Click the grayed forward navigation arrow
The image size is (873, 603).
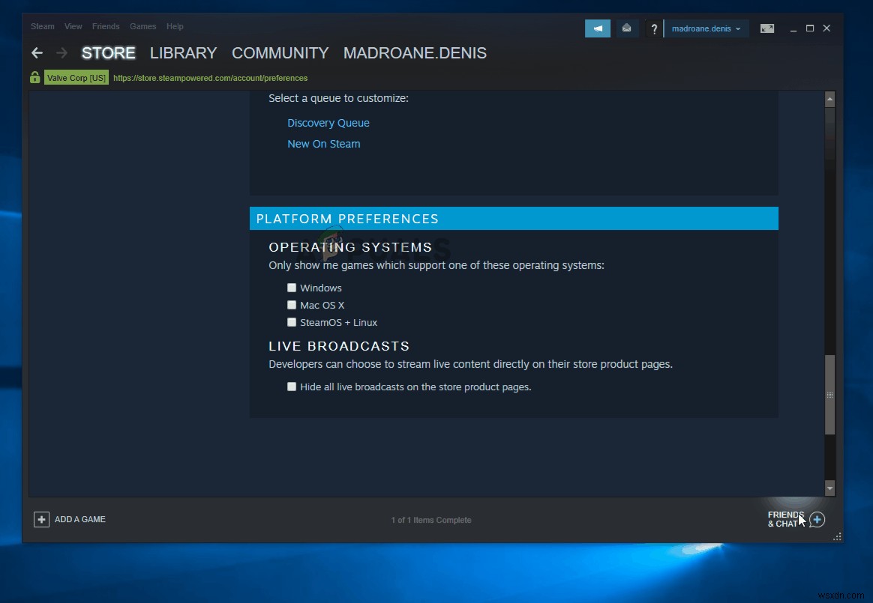[x=61, y=52]
